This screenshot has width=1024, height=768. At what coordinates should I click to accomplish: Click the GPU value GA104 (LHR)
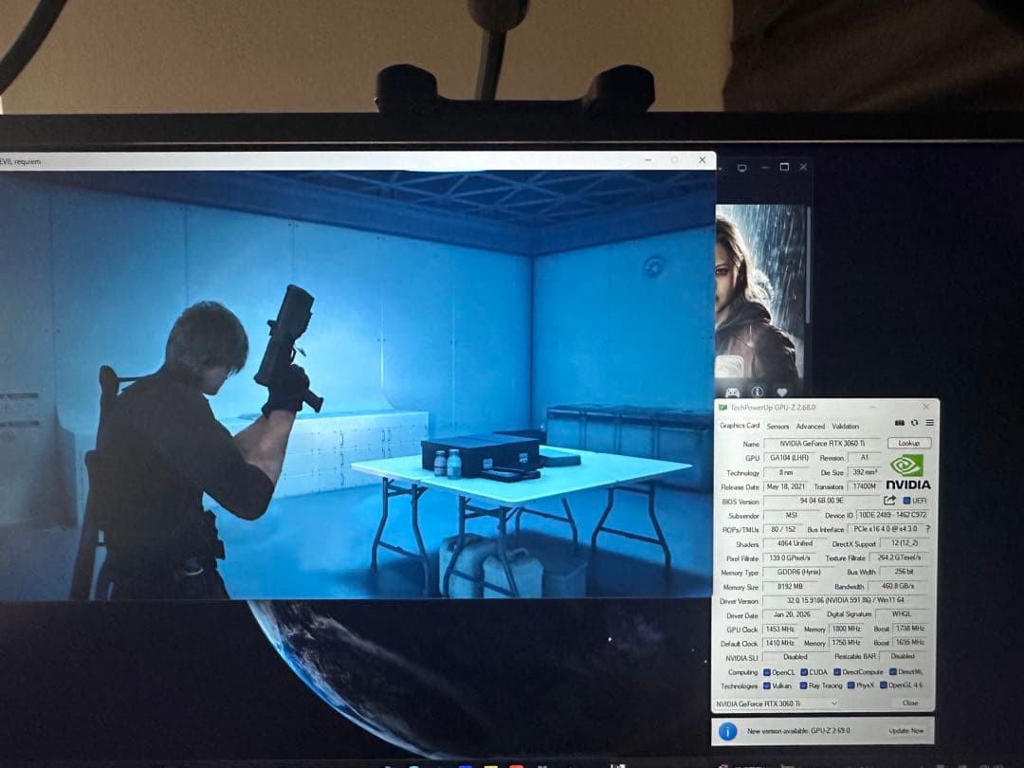789,458
